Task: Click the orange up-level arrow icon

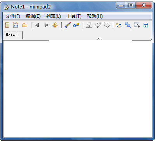Action: click(x=55, y=25)
